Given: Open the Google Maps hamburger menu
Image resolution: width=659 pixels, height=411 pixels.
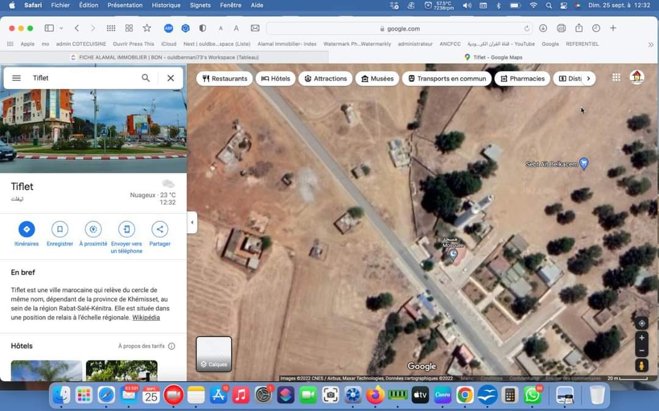Looking at the screenshot, I should point(16,78).
